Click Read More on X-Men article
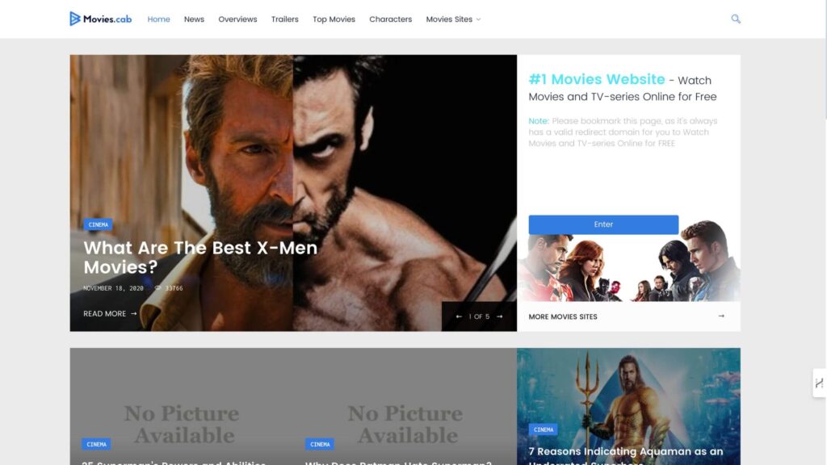 pos(110,314)
